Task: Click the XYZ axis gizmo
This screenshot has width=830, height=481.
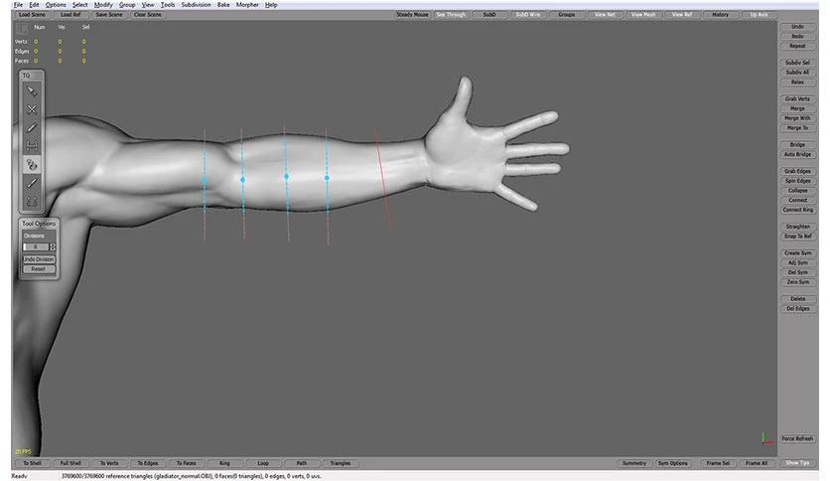Action: coord(767,438)
